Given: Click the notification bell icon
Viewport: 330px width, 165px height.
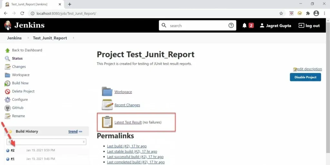Looking at the screenshot, I should [x=244, y=26].
